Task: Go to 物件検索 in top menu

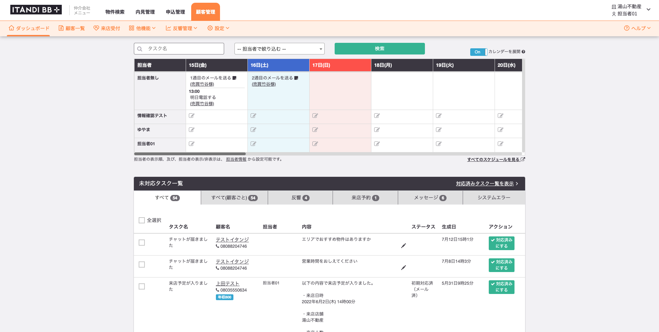Action: [115, 12]
